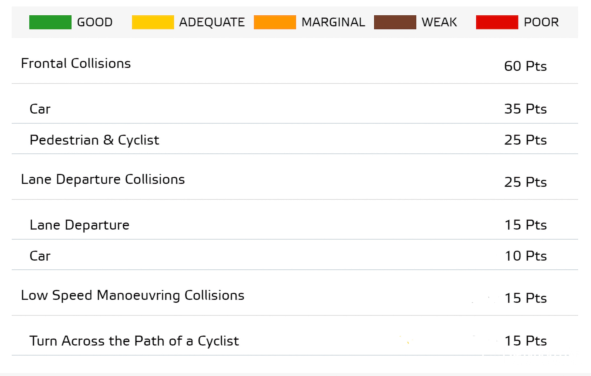The image size is (591, 376).
Task: Click the 60 Pts frontal collisions score
Action: (x=525, y=66)
